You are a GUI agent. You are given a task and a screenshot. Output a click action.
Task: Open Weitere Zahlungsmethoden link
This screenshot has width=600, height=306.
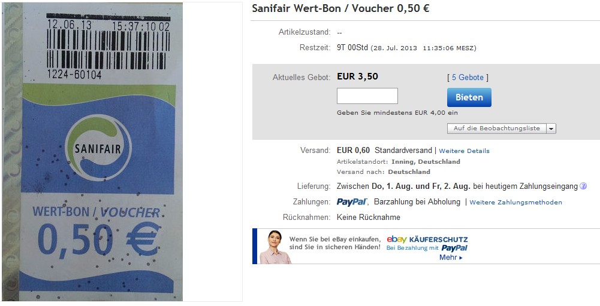coord(516,202)
